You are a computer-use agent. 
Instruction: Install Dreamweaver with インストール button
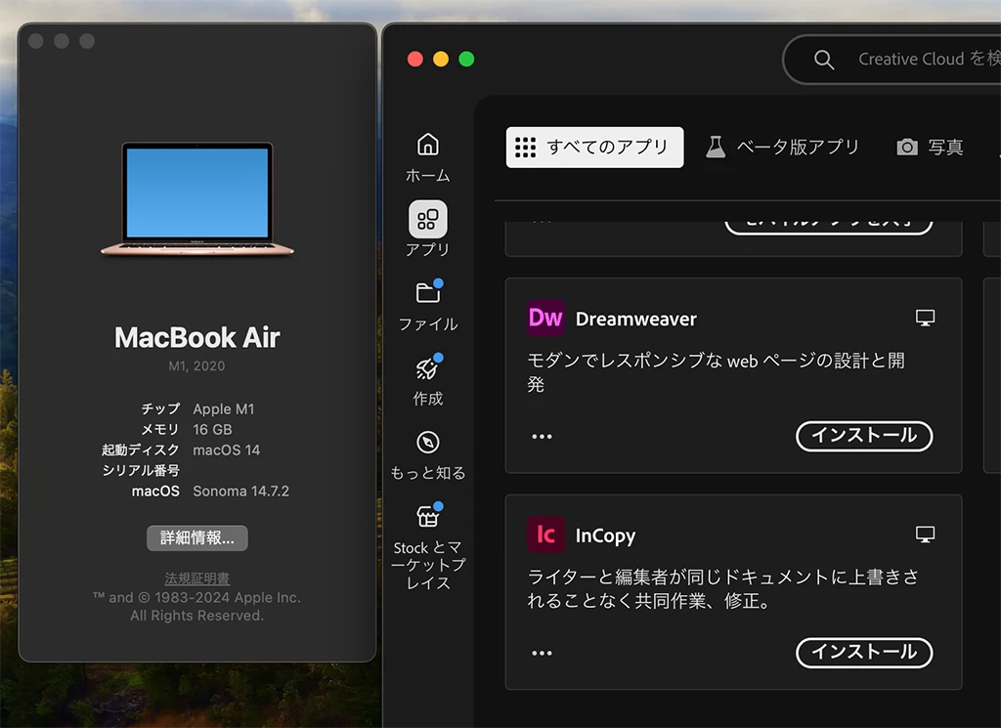(864, 436)
